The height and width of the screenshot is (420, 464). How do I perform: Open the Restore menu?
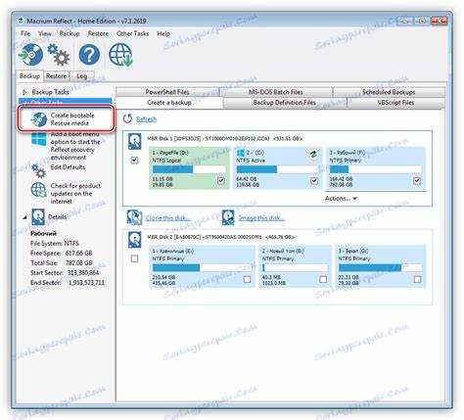point(98,33)
